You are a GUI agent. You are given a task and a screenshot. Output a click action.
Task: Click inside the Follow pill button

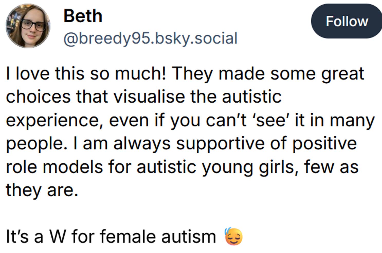point(347,22)
